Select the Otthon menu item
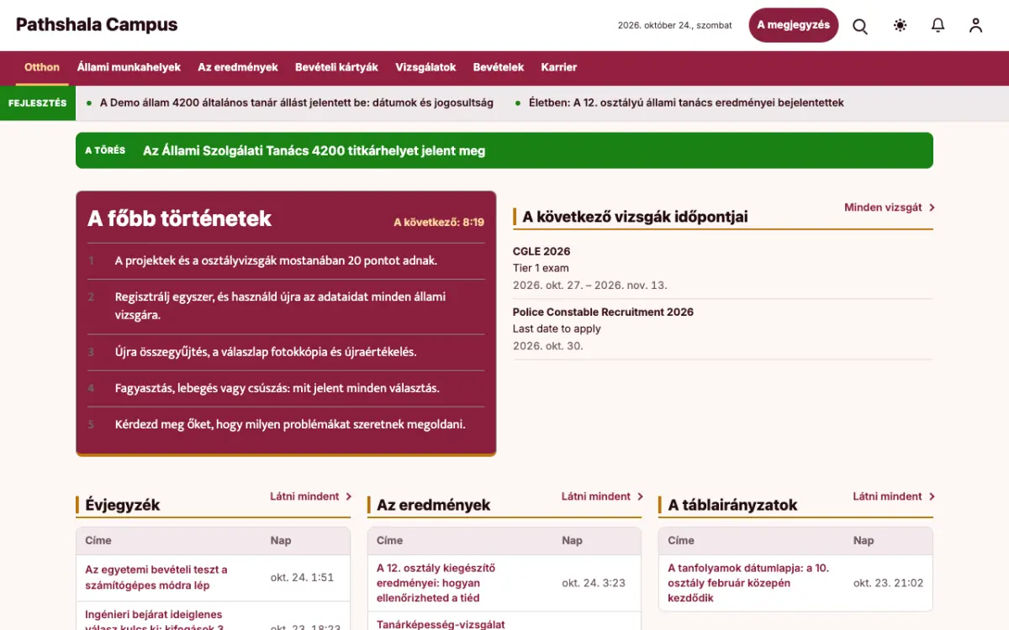The image size is (1009, 630). [x=42, y=67]
